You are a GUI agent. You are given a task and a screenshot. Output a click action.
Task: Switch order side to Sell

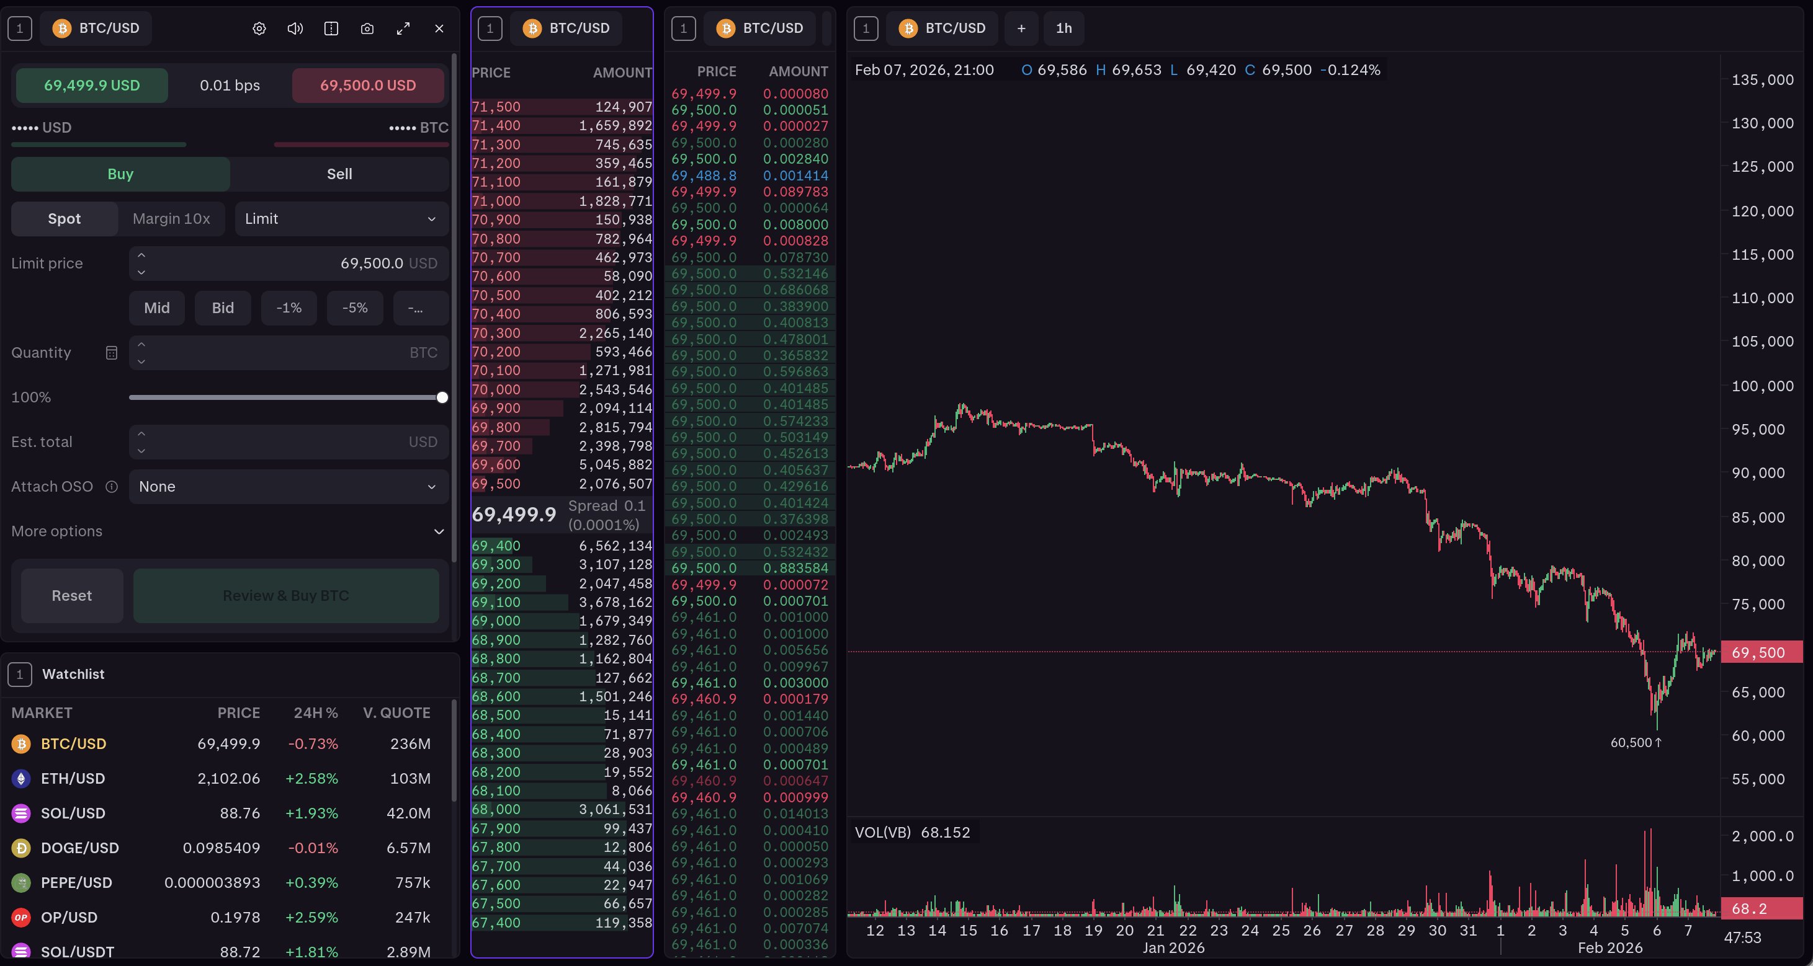coord(339,174)
